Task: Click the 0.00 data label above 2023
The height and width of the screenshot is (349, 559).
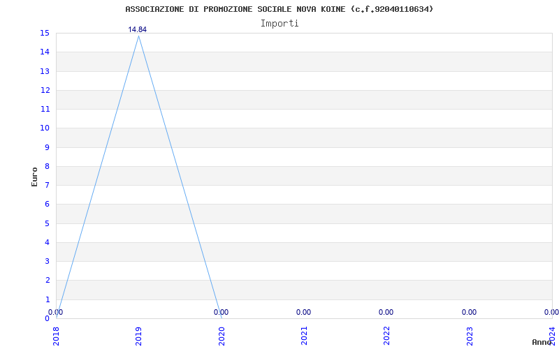Action: pyautogui.click(x=469, y=312)
